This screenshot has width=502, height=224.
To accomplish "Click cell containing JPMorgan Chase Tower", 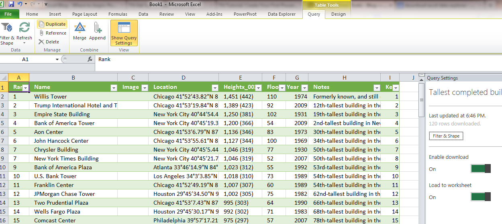I will [73, 194].
